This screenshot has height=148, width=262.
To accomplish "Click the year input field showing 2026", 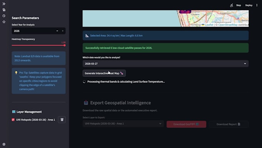I will point(33,31).
